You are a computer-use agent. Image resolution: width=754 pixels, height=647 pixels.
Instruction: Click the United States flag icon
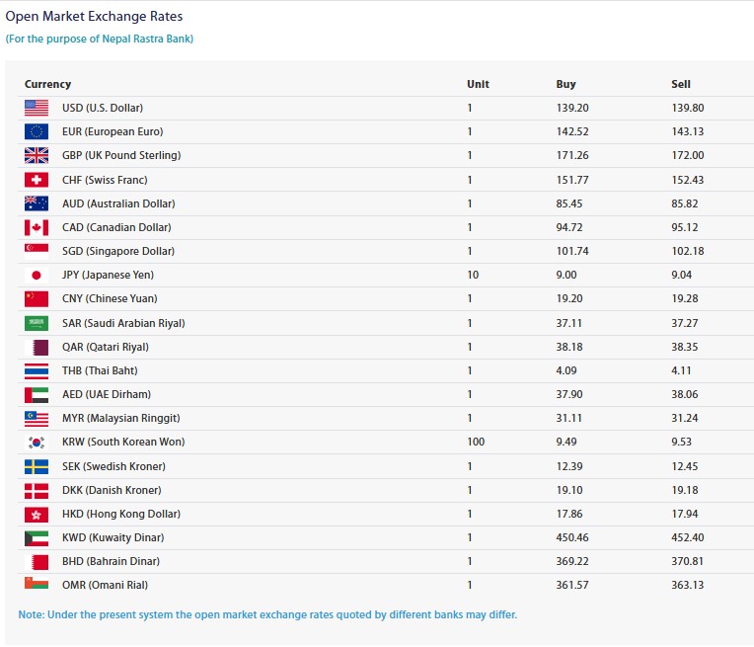click(x=36, y=108)
